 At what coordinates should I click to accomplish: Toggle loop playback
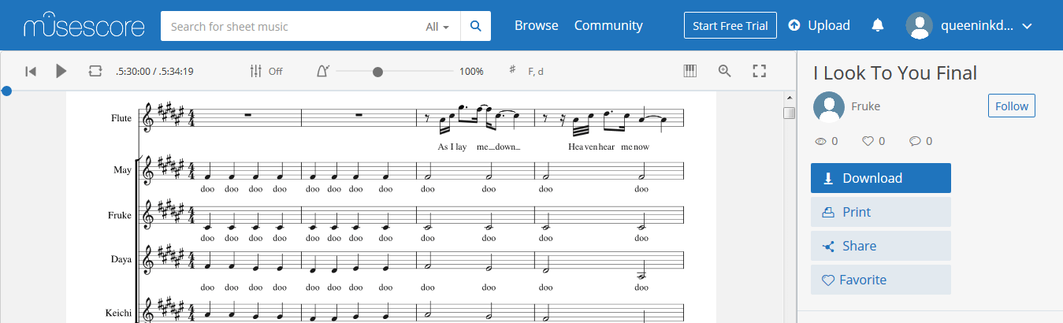coord(95,71)
